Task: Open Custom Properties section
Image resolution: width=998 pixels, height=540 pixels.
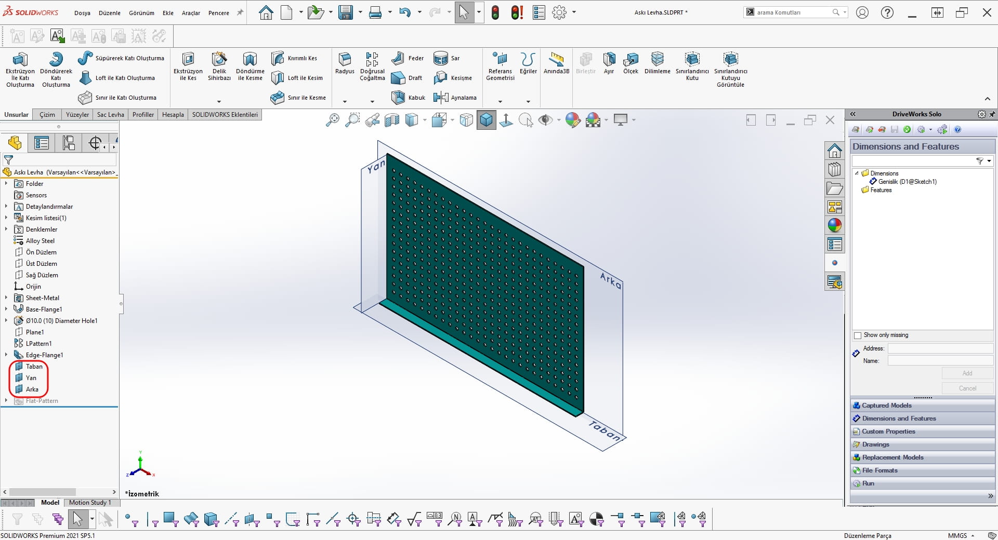Action: [x=923, y=431]
